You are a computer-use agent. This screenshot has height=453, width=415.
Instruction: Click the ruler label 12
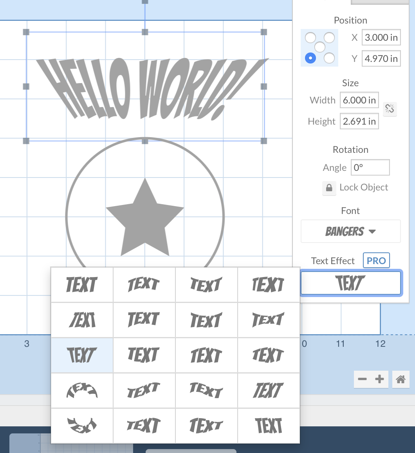coord(381,344)
